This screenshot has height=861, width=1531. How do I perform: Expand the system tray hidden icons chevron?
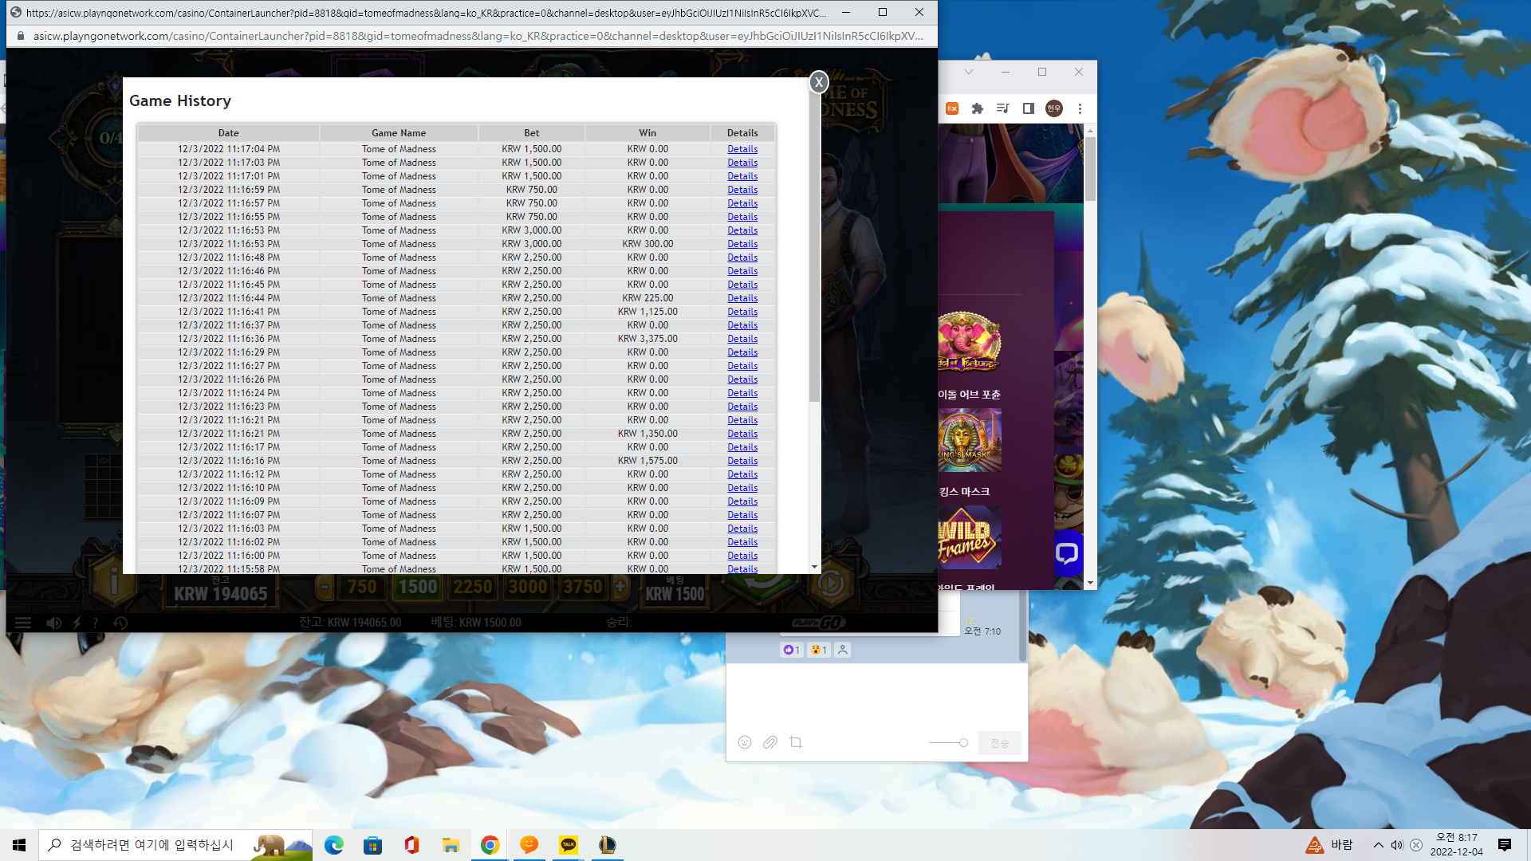tap(1378, 845)
